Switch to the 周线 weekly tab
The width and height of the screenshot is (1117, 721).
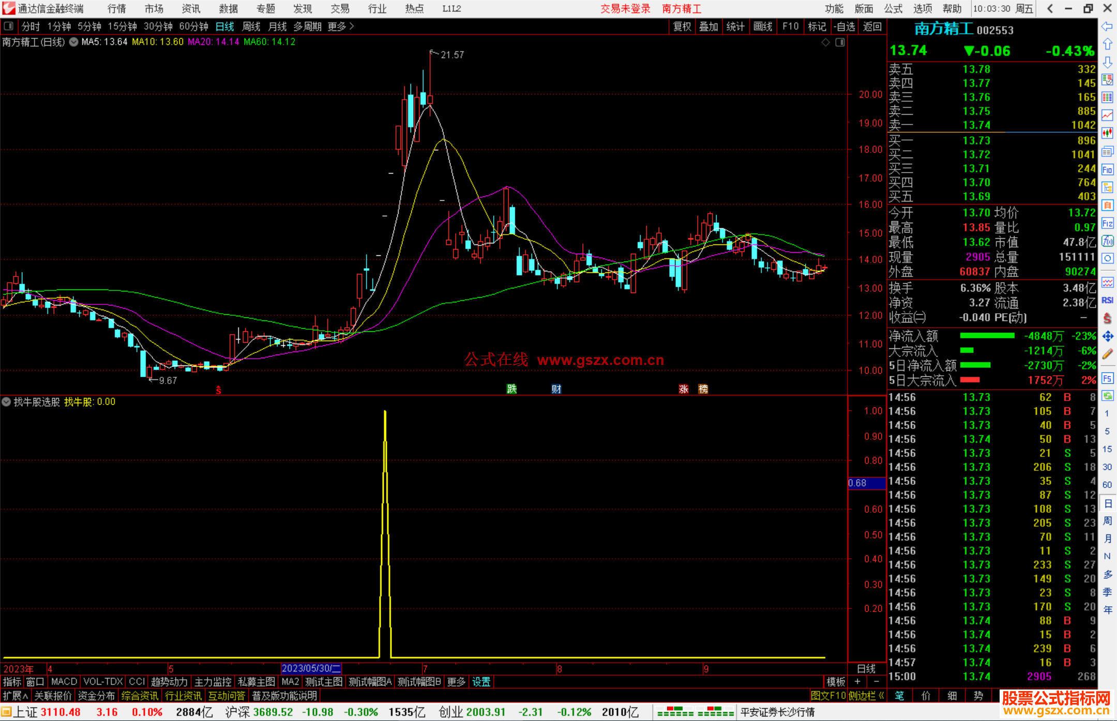click(251, 26)
